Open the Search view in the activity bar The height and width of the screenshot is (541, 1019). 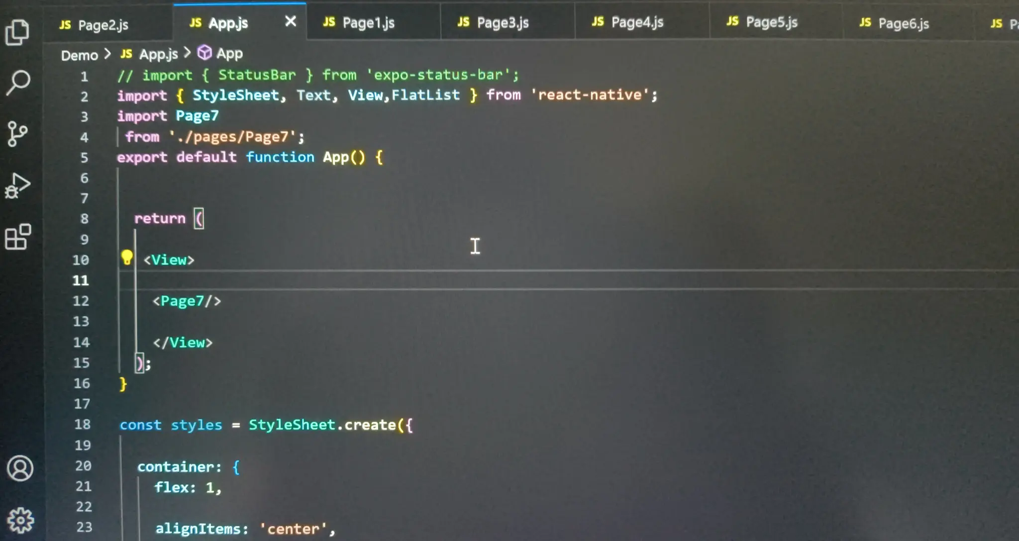(x=18, y=83)
